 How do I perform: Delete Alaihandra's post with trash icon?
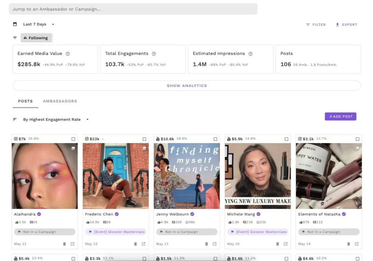pos(64,244)
